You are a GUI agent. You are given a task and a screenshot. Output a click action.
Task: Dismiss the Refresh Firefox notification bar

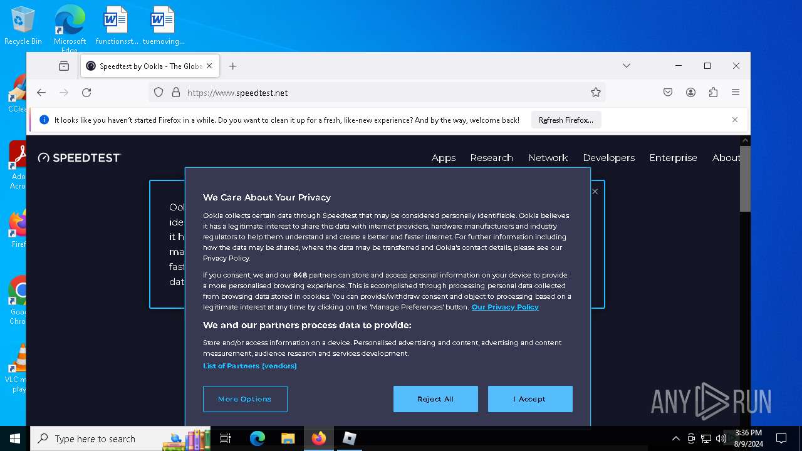[735, 120]
